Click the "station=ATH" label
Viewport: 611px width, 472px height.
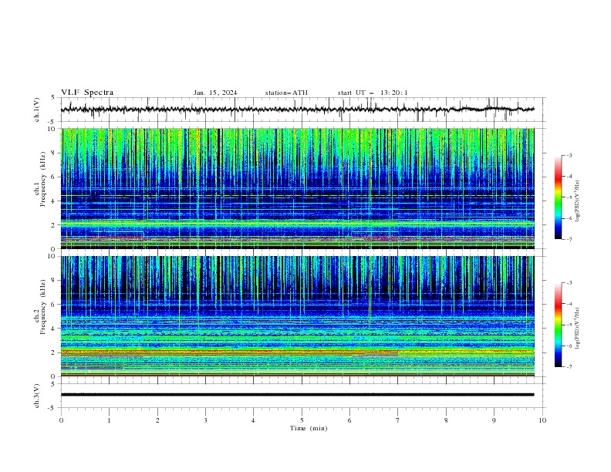[x=286, y=93]
